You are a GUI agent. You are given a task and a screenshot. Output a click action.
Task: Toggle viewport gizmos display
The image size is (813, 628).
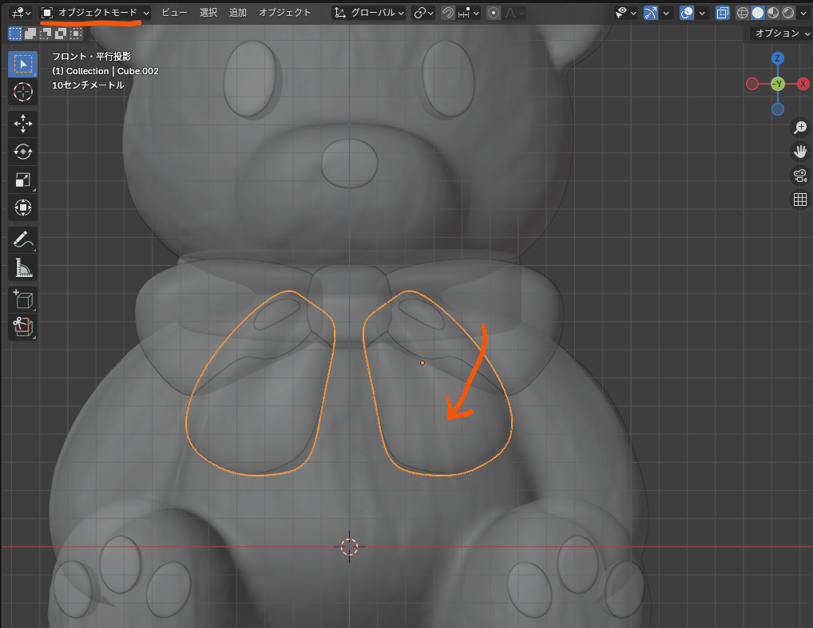click(650, 13)
